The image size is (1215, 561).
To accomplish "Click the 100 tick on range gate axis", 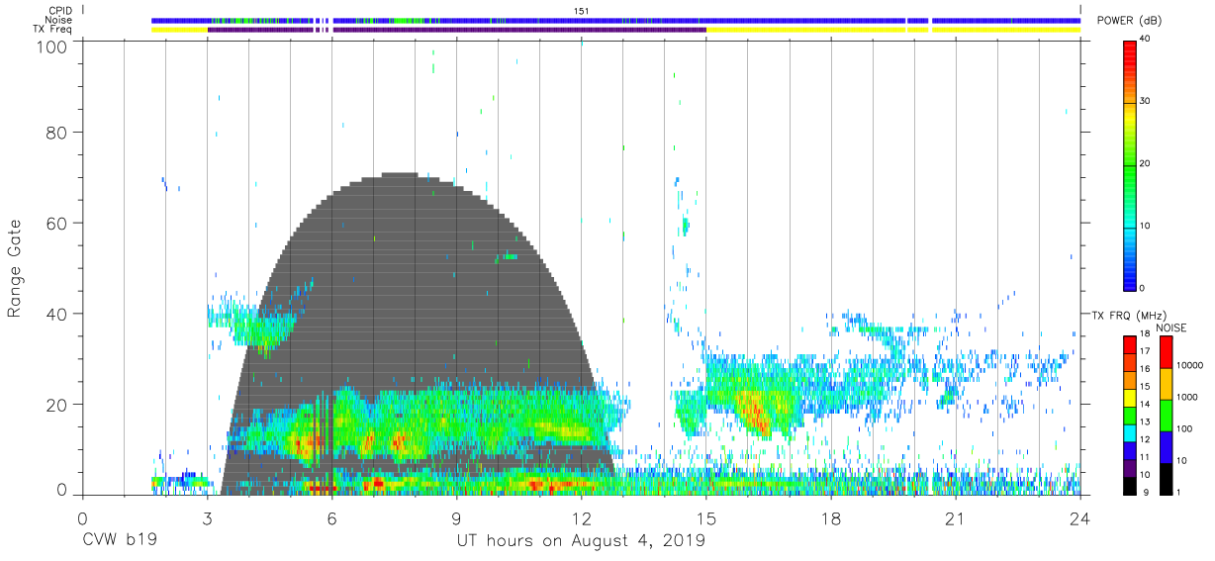I will point(51,46).
